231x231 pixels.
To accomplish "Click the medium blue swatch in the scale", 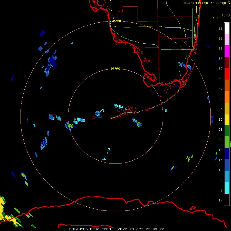I will coord(227,165).
